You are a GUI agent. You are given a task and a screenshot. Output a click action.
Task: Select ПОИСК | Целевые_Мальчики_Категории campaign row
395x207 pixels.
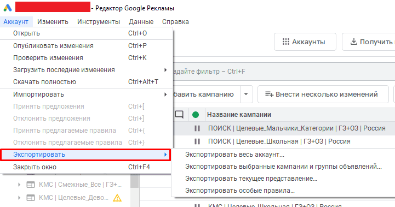(284, 128)
